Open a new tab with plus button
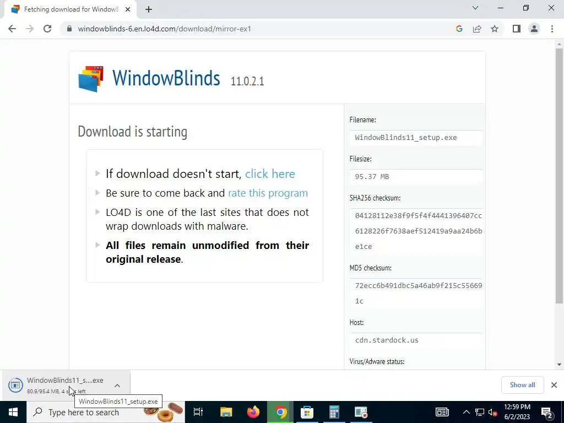564x423 pixels. (x=149, y=10)
